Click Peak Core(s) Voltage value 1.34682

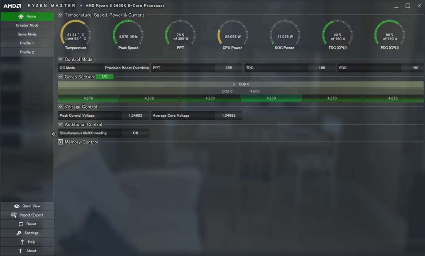tap(136, 116)
